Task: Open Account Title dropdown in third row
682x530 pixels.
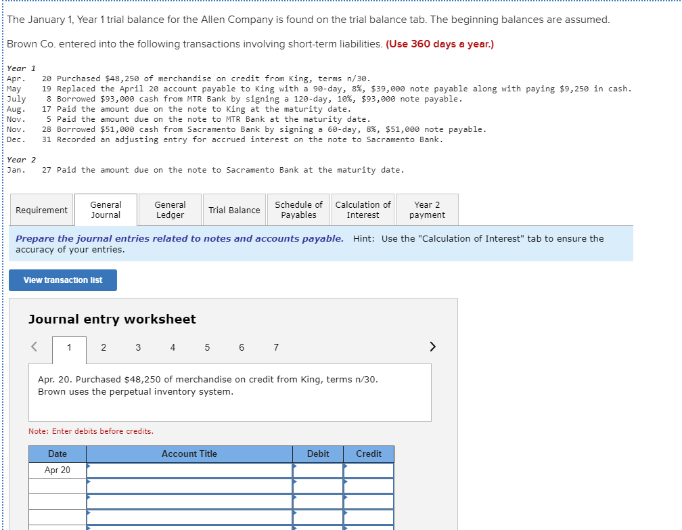Action: tap(189, 502)
